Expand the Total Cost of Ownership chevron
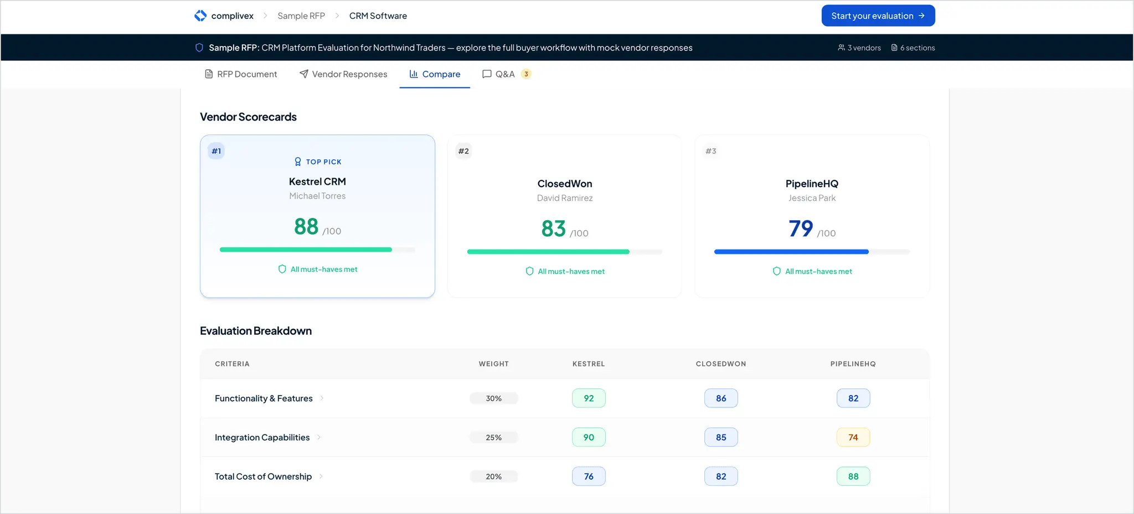This screenshot has height=514, width=1134. pyautogui.click(x=321, y=476)
